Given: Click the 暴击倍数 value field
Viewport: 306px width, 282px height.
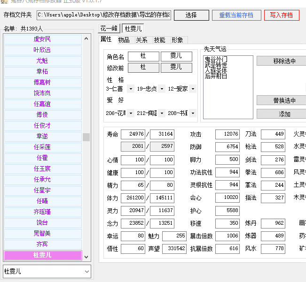Looking at the screenshot, I should pos(228,236).
